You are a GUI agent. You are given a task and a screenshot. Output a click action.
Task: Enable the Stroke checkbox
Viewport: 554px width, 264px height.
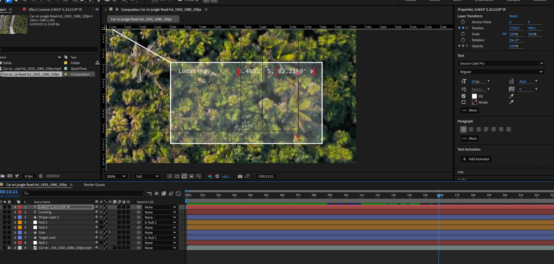463,102
